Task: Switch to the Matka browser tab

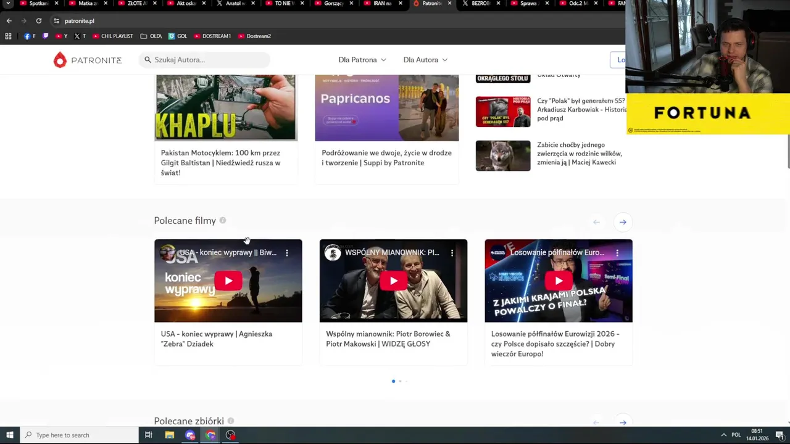Action: click(88, 3)
